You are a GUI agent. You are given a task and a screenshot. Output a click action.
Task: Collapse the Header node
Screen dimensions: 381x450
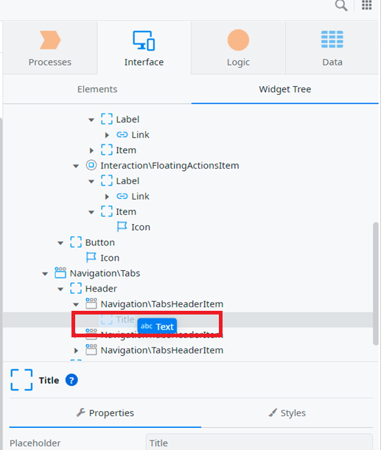tap(60, 289)
